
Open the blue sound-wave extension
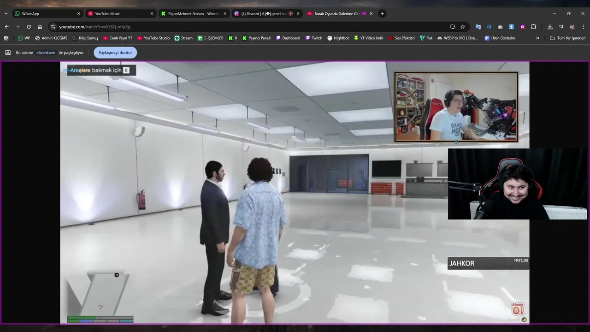click(x=489, y=27)
